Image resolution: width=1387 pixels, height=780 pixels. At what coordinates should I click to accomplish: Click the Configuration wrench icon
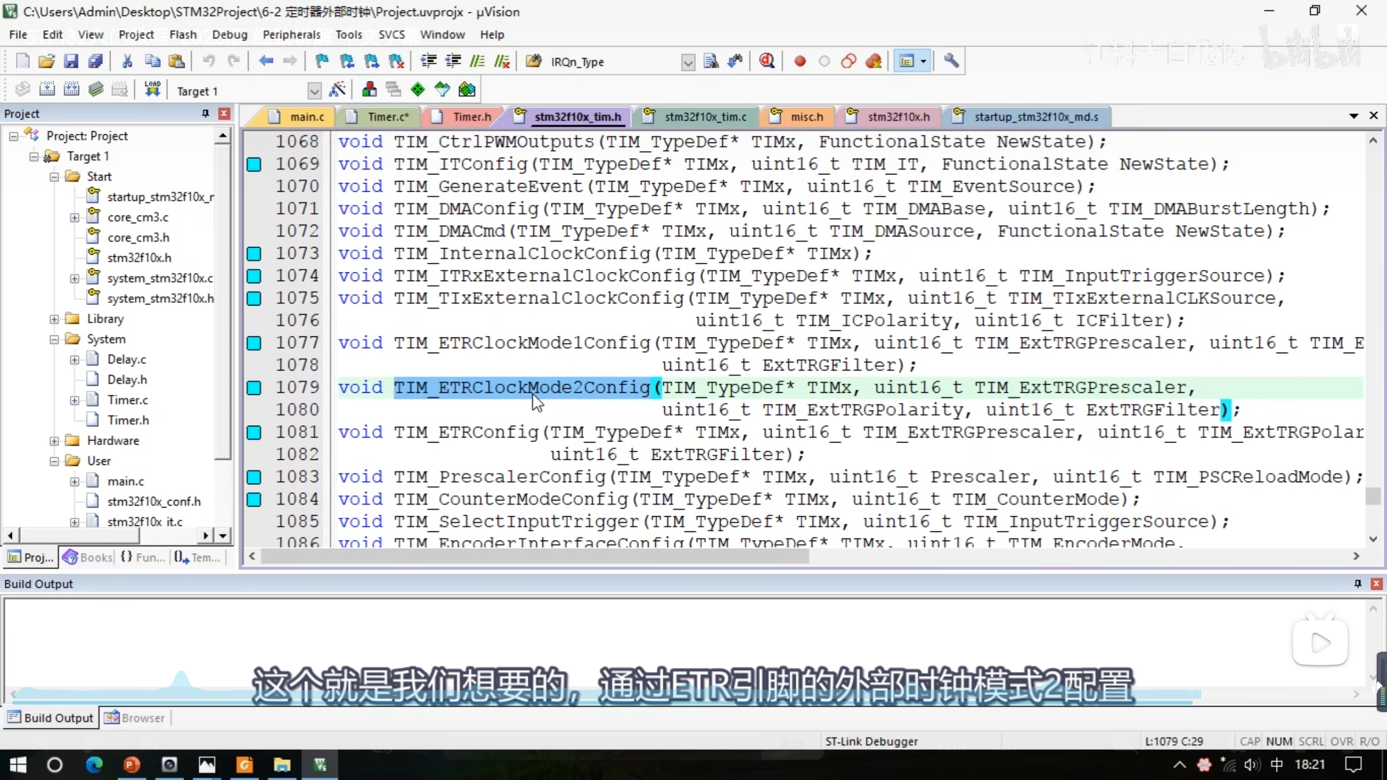951,61
